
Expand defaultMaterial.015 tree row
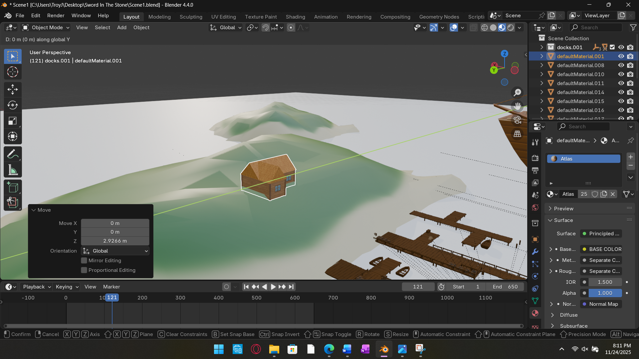coord(541,101)
